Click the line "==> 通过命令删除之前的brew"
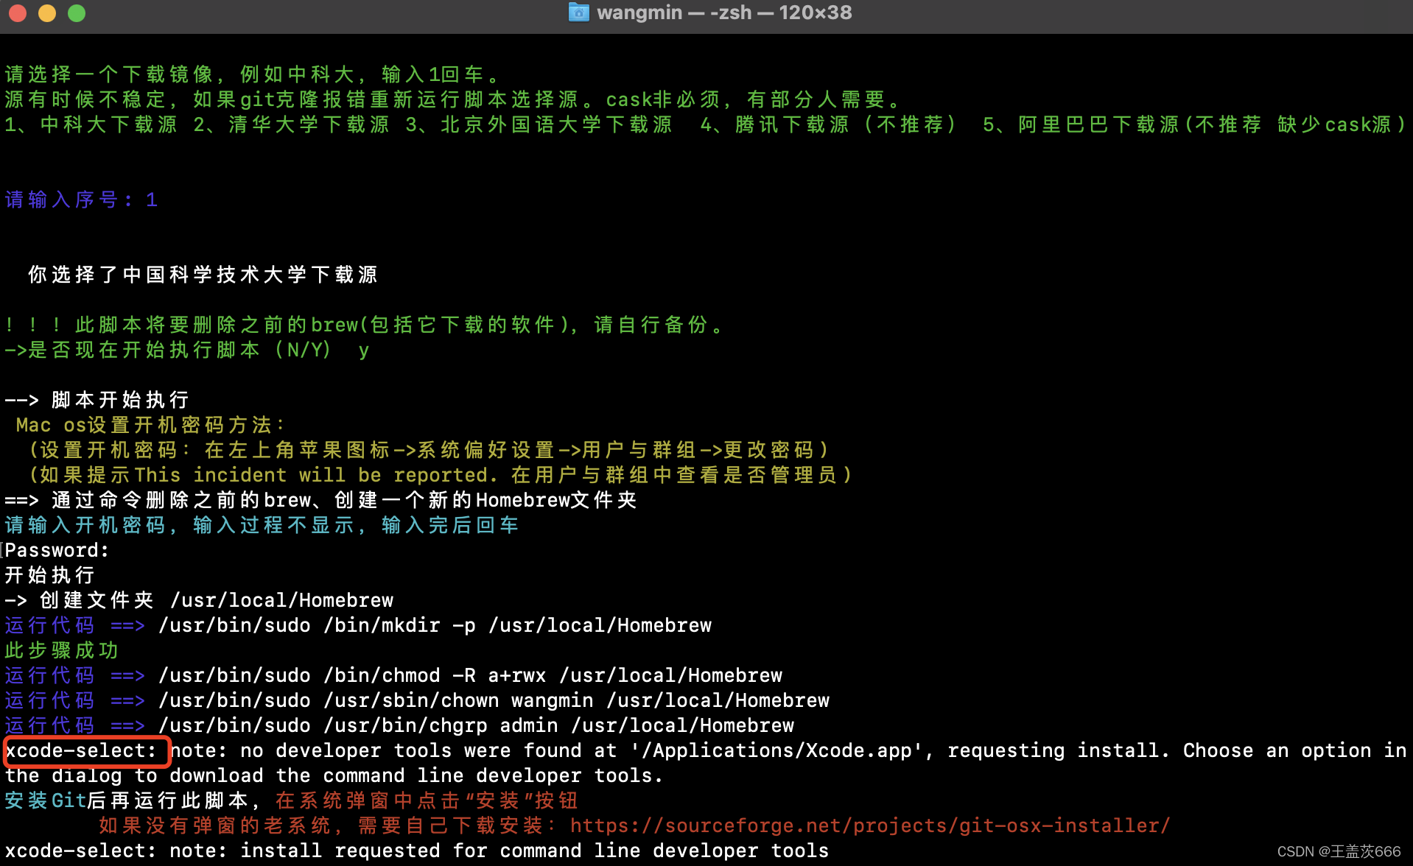The image size is (1413, 866). [x=320, y=500]
